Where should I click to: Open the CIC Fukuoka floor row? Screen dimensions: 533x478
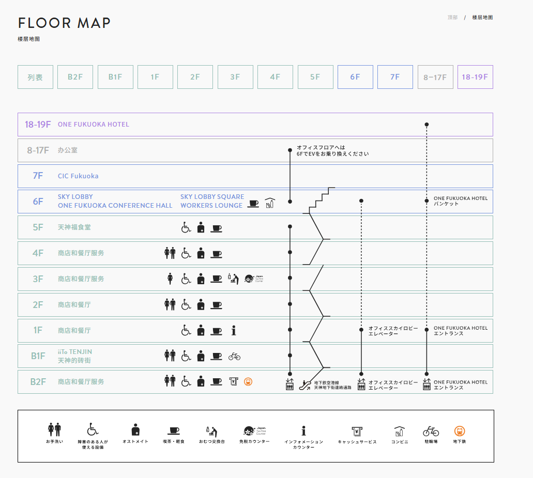point(78,176)
